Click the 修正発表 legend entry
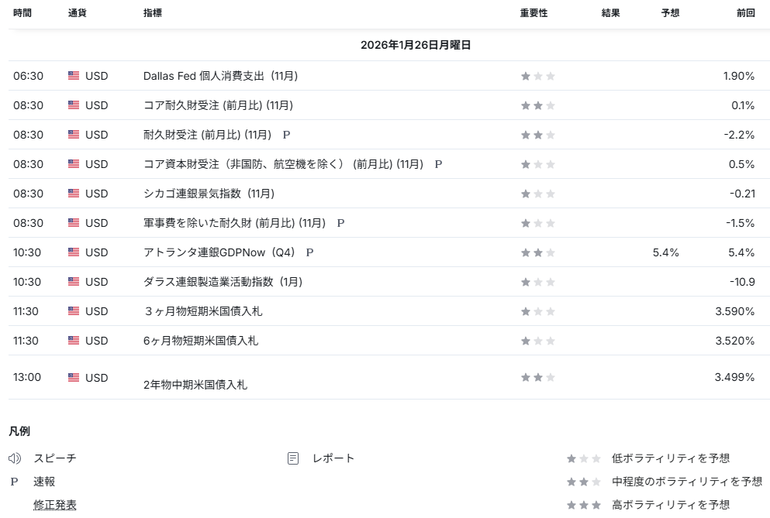 click(54, 505)
